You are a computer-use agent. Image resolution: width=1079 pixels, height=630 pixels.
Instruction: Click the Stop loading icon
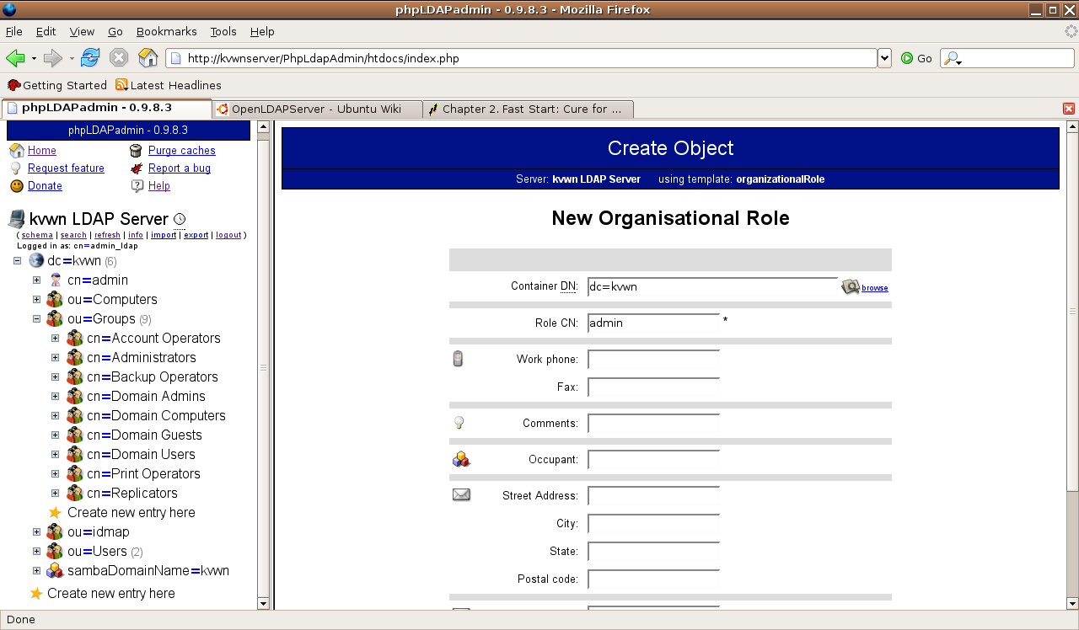pos(119,58)
